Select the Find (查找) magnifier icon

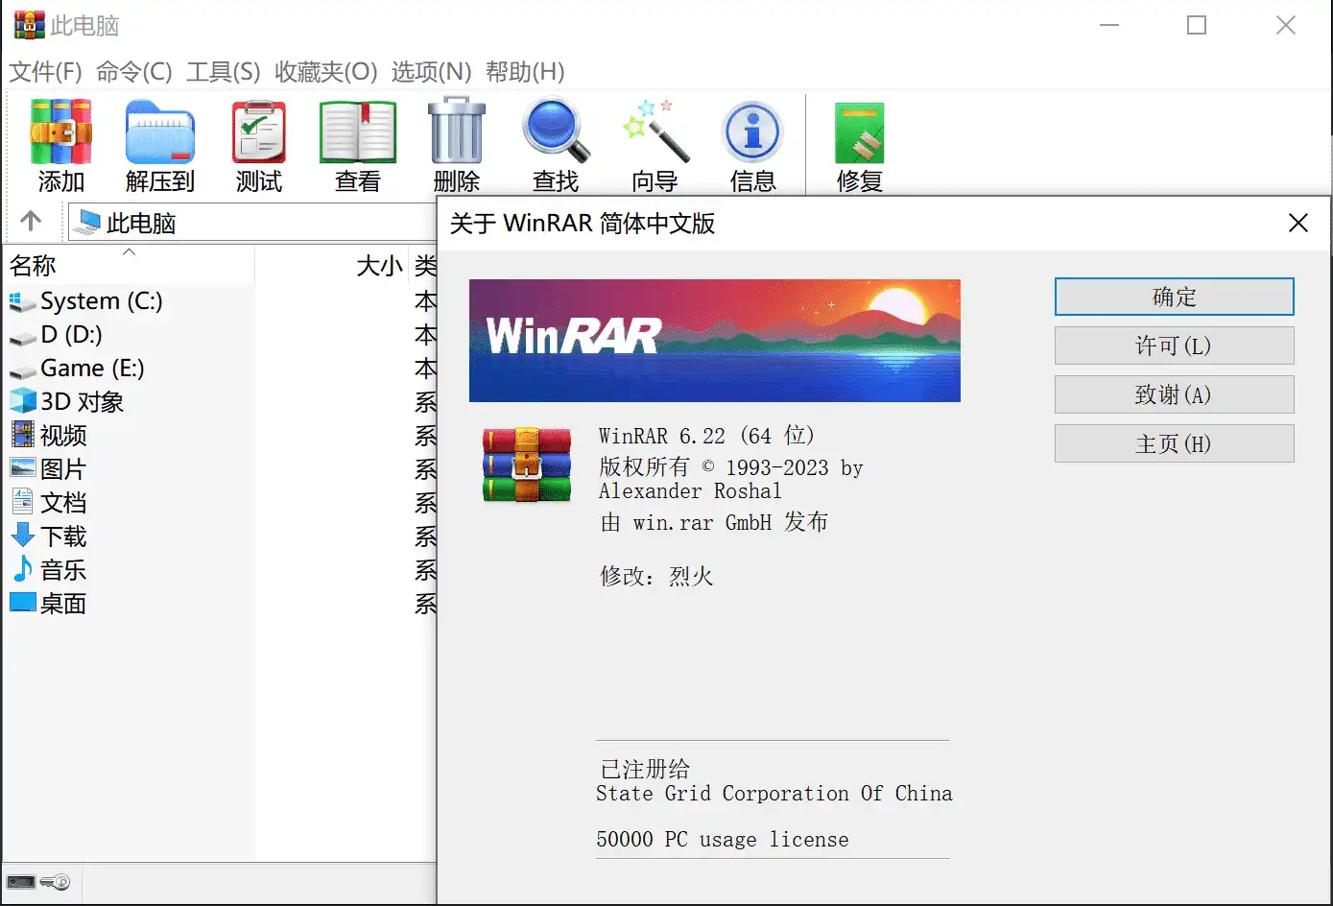pyautogui.click(x=556, y=145)
